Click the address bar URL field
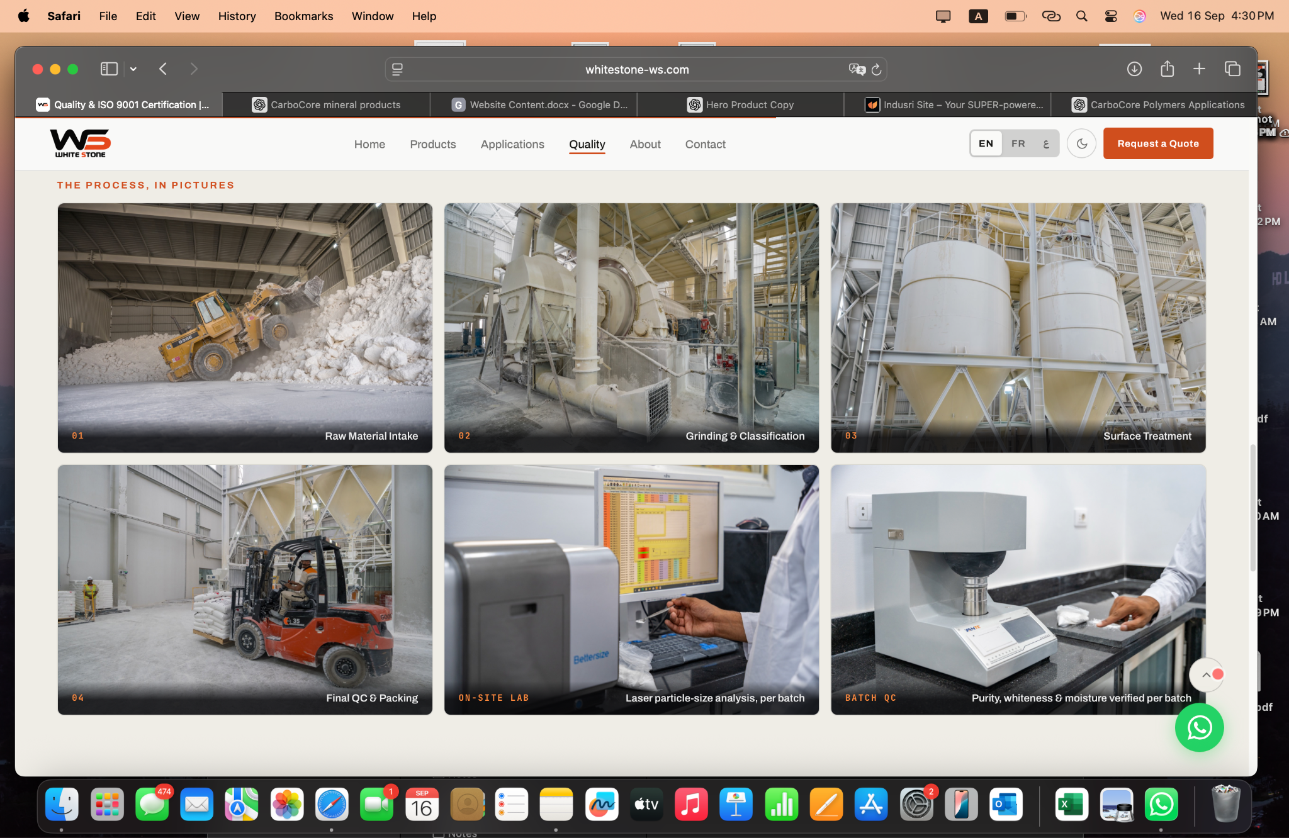The width and height of the screenshot is (1289, 838). tap(636, 69)
